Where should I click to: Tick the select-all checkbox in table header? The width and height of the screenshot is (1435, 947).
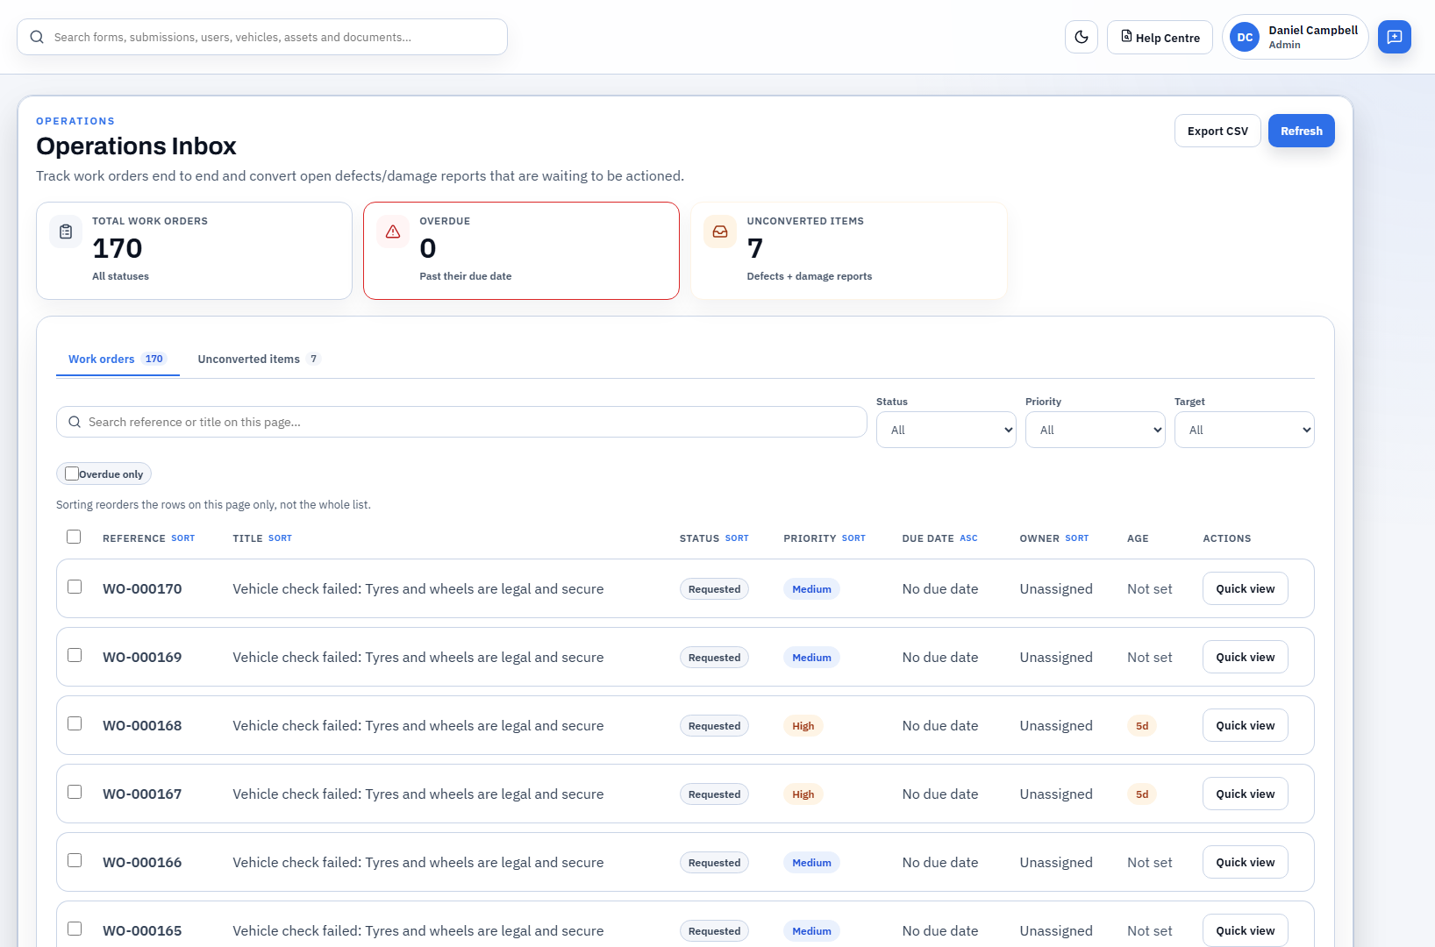click(74, 537)
